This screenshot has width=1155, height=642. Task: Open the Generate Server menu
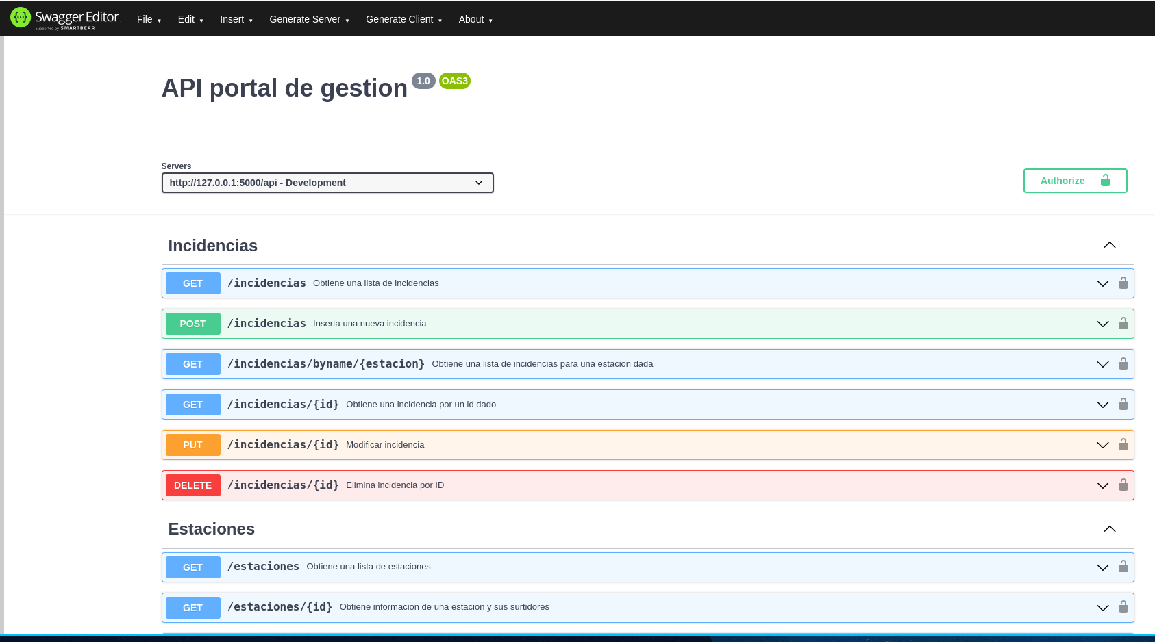tap(309, 19)
